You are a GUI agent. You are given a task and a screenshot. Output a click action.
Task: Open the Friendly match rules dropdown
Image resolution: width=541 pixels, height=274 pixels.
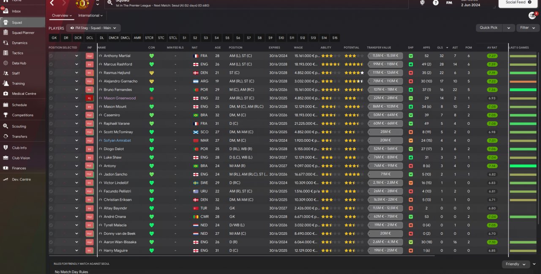[x=516, y=264]
